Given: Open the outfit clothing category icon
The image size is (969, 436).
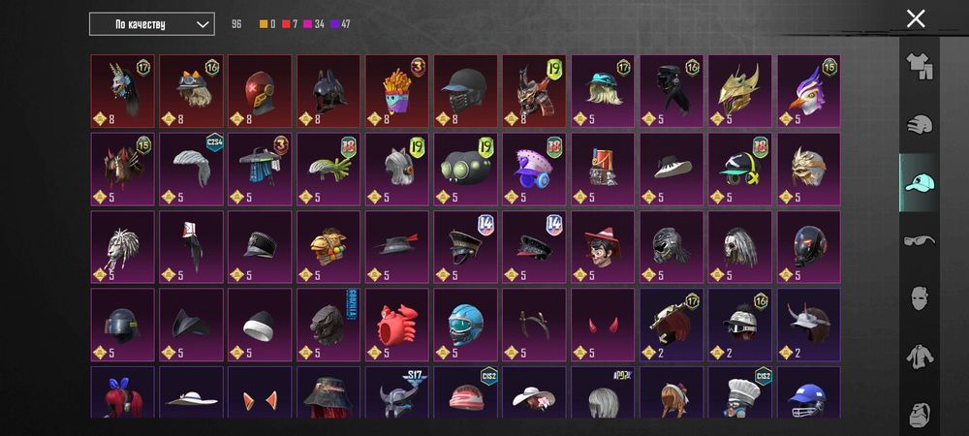Looking at the screenshot, I should [x=919, y=66].
